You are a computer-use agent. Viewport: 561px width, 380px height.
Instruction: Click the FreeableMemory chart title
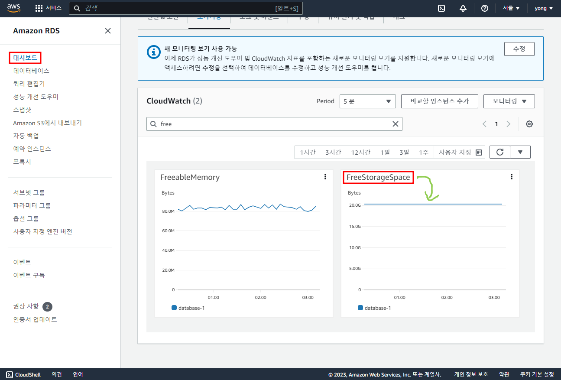pyautogui.click(x=190, y=177)
